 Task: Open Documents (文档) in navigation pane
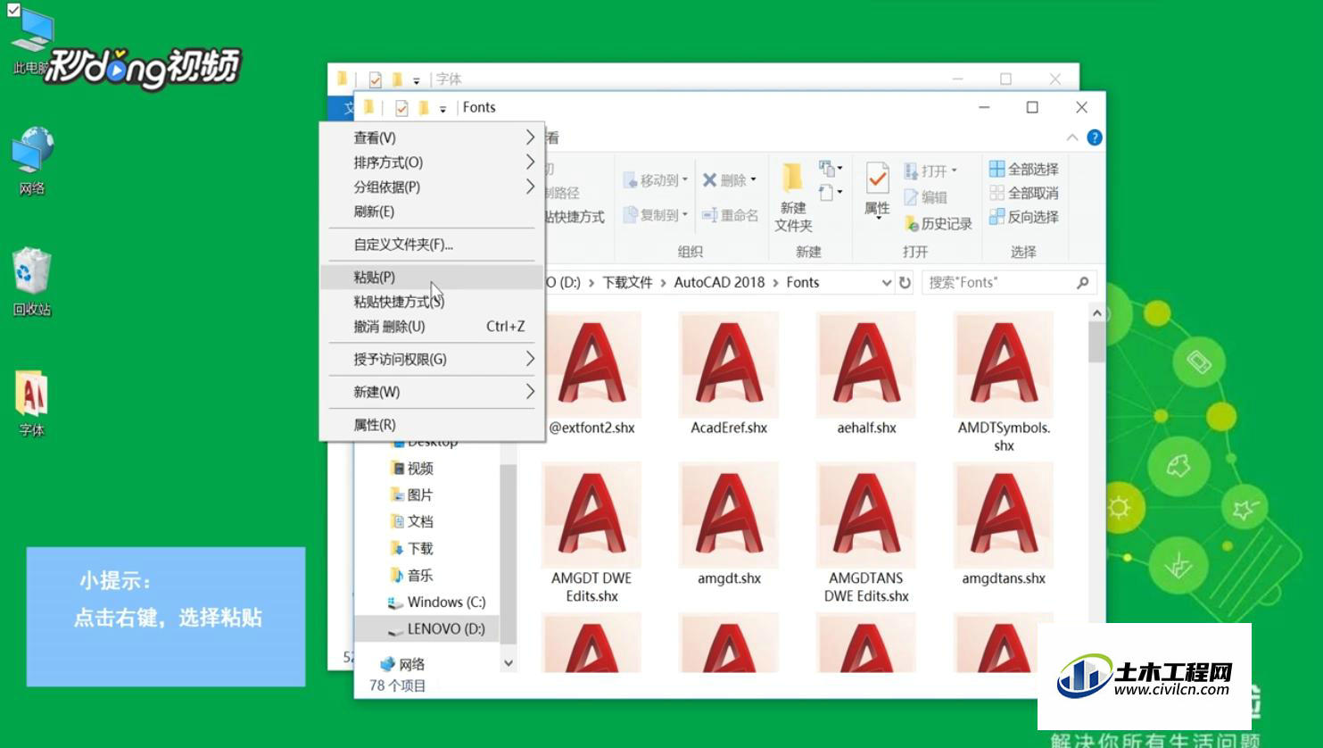click(x=412, y=521)
